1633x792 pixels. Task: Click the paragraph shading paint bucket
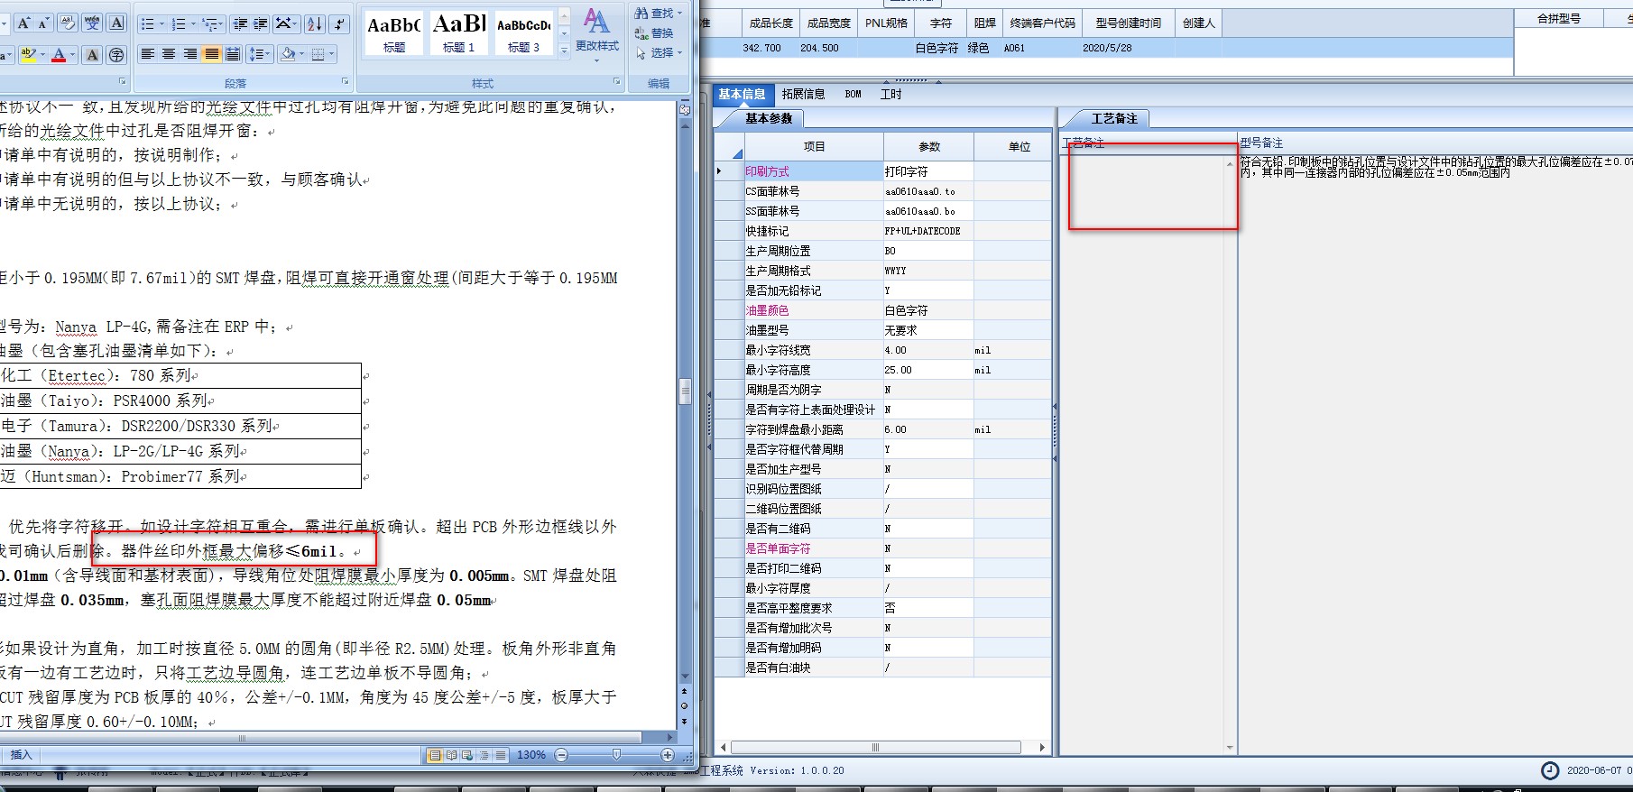[288, 55]
